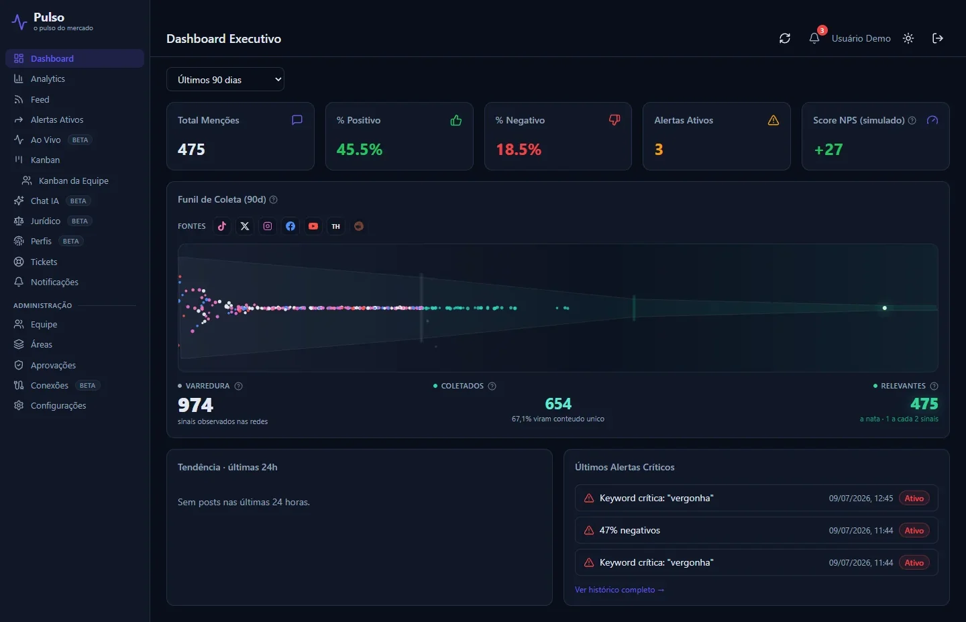Toggle the Instagram source filter
This screenshot has height=622, width=966.
tap(268, 226)
